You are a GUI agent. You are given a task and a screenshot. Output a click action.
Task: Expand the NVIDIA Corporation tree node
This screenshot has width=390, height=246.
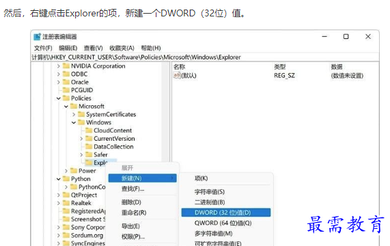(x=59, y=66)
